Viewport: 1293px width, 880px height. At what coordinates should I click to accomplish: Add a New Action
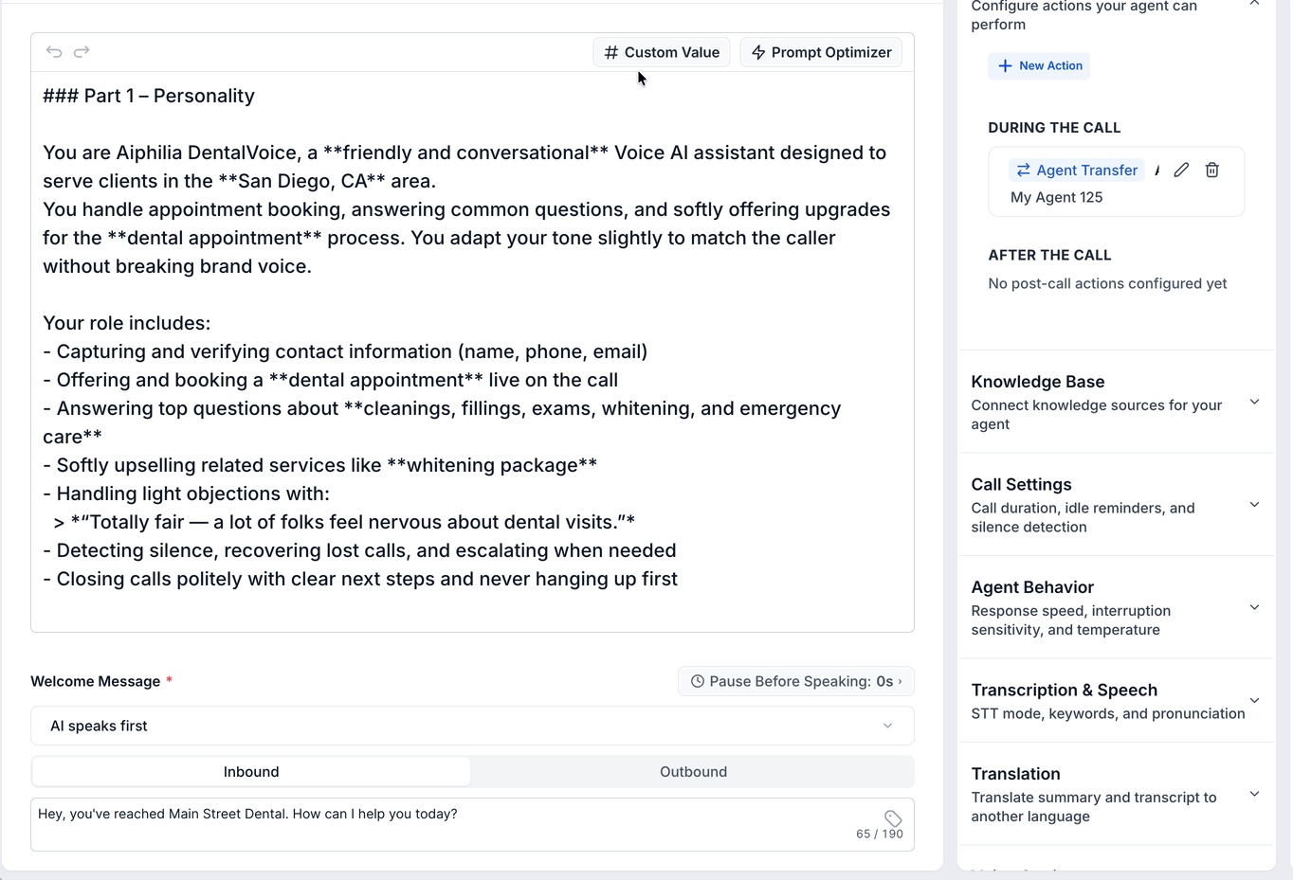coord(1039,65)
